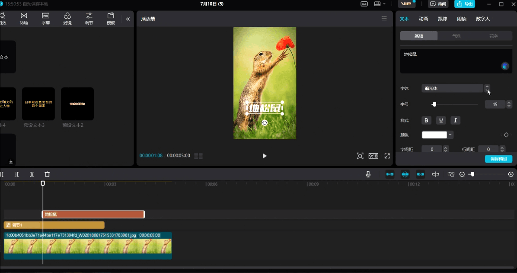Select the 预设文本3 preset thumbnail
Screen dimensions: 517x273
(38, 104)
